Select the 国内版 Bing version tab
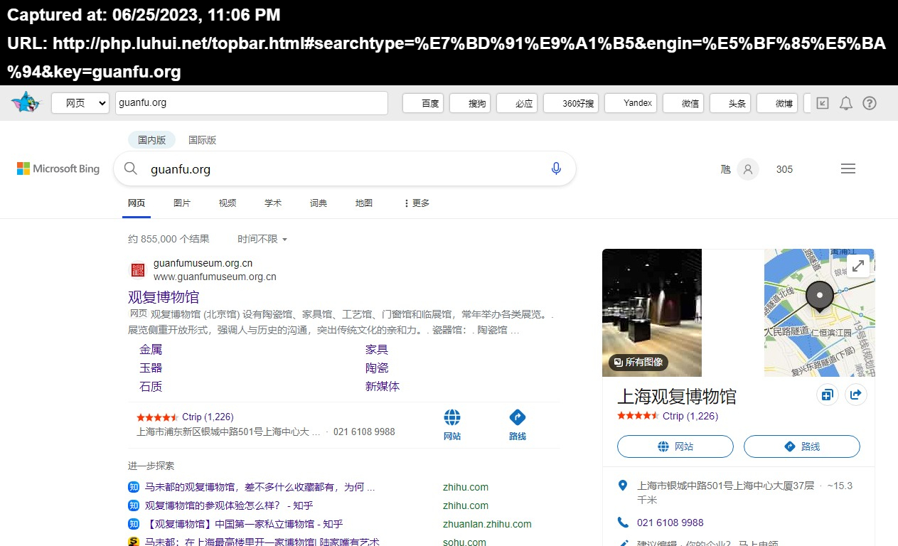Screen dimensions: 898x546 point(151,140)
